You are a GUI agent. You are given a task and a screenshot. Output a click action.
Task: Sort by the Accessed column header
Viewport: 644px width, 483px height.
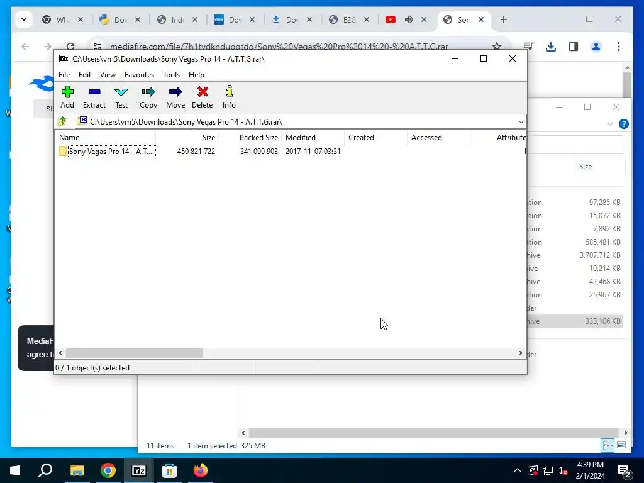pyautogui.click(x=438, y=138)
